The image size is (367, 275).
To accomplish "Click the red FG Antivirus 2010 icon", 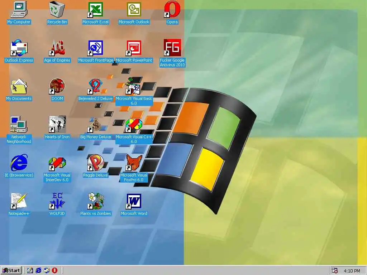I will coord(172,48).
